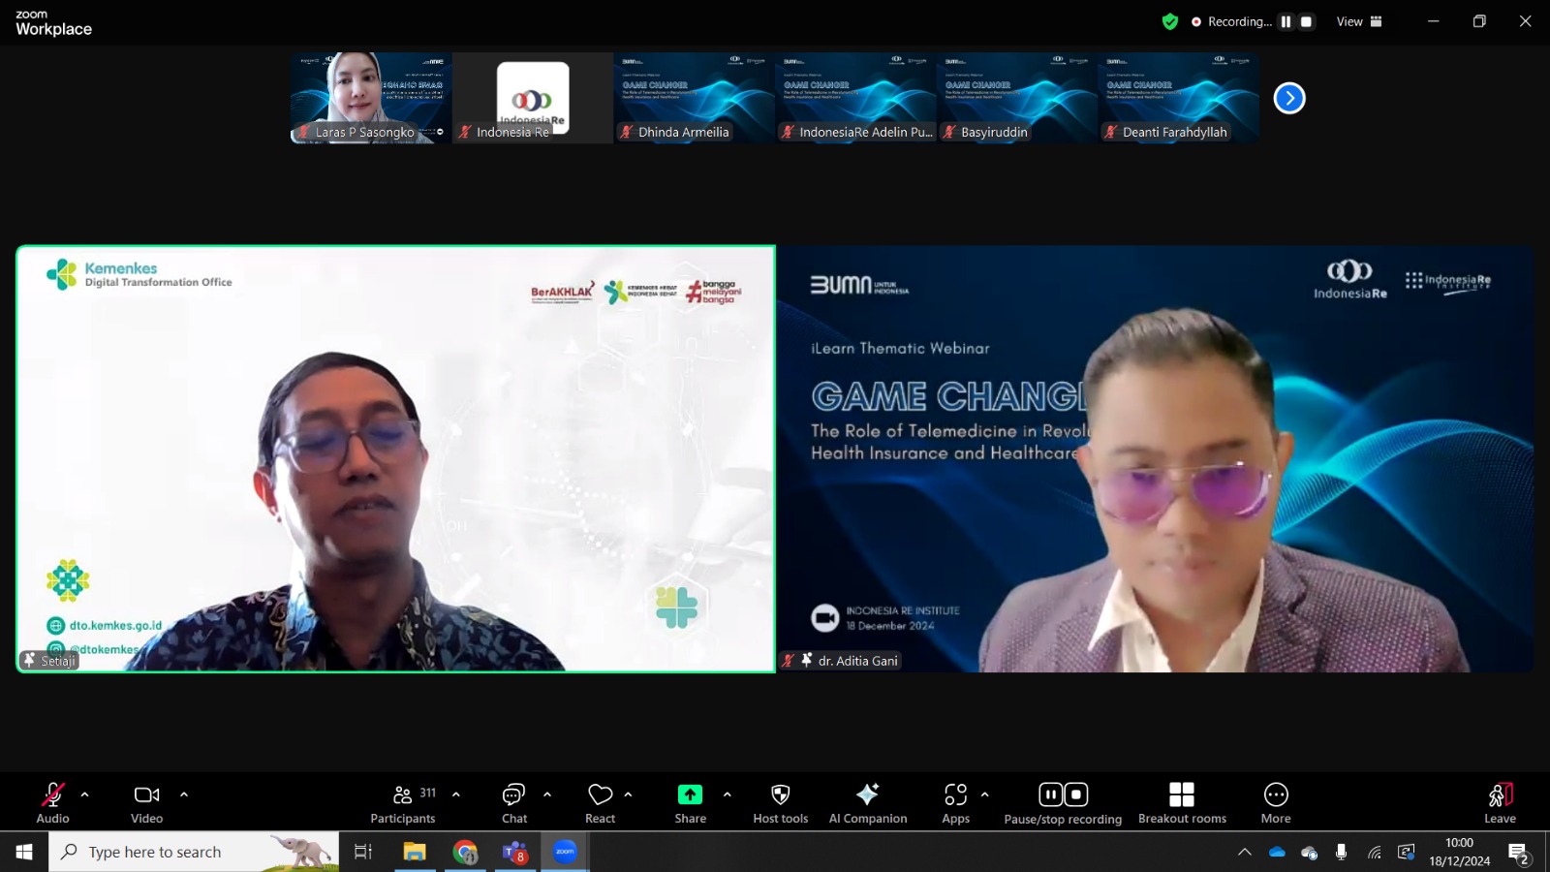Leave the meeting
1550x872 pixels.
click(x=1500, y=803)
